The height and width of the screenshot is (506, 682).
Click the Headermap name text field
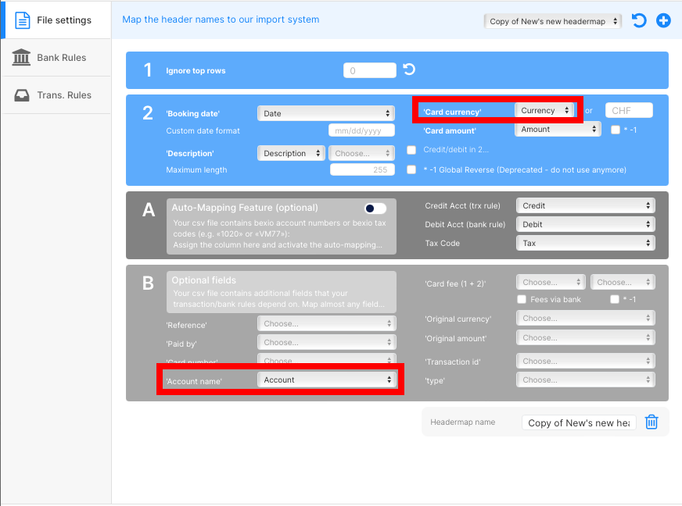579,422
